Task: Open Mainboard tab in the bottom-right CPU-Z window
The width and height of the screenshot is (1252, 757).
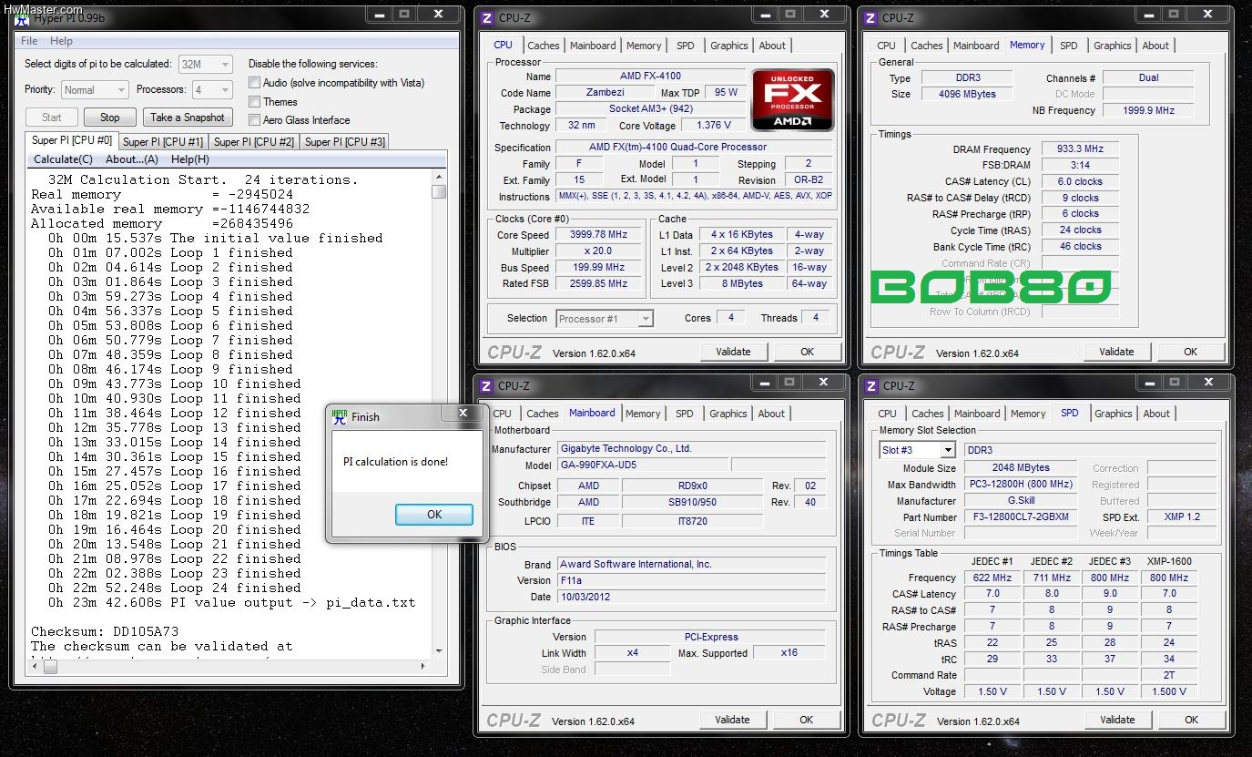Action: (x=977, y=414)
